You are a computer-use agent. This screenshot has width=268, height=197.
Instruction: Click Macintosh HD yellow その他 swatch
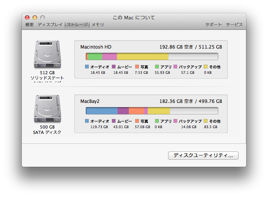tap(206, 67)
